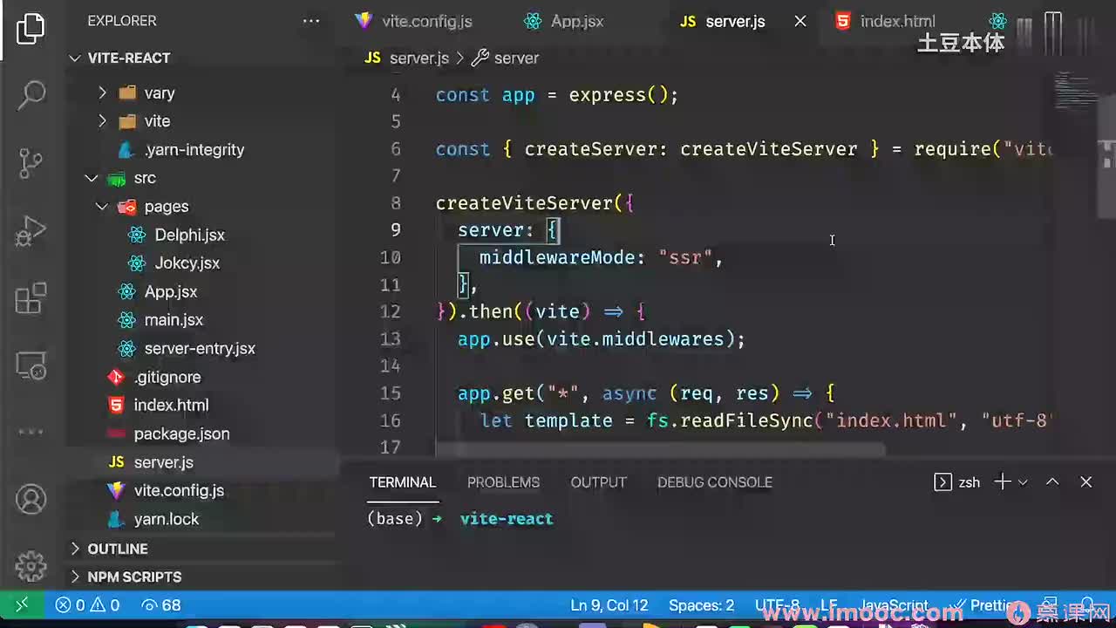Click Ln 9, Col 12 in status bar
This screenshot has height=628, width=1116.
609,605
